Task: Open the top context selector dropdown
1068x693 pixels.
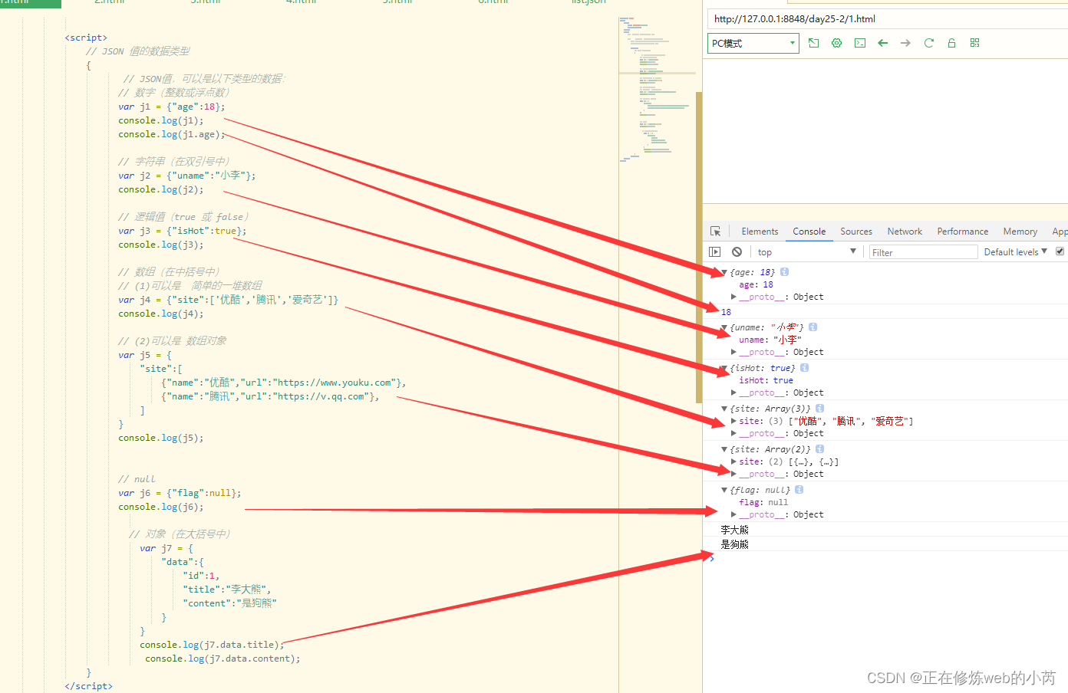Action: (806, 251)
